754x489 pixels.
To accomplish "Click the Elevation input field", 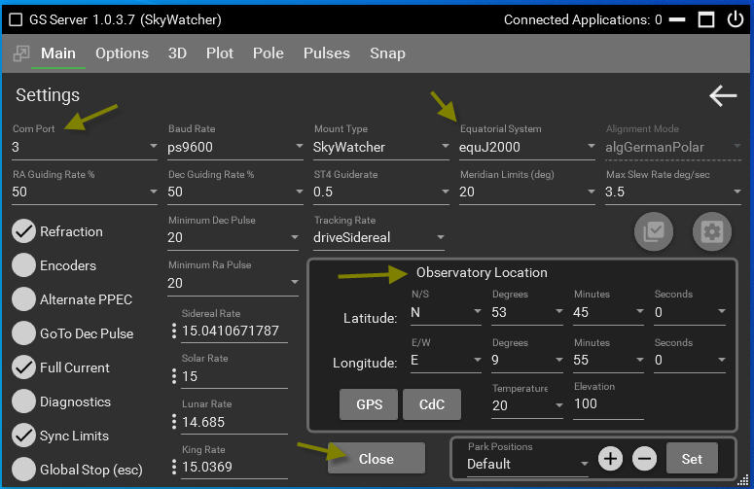I will [608, 404].
